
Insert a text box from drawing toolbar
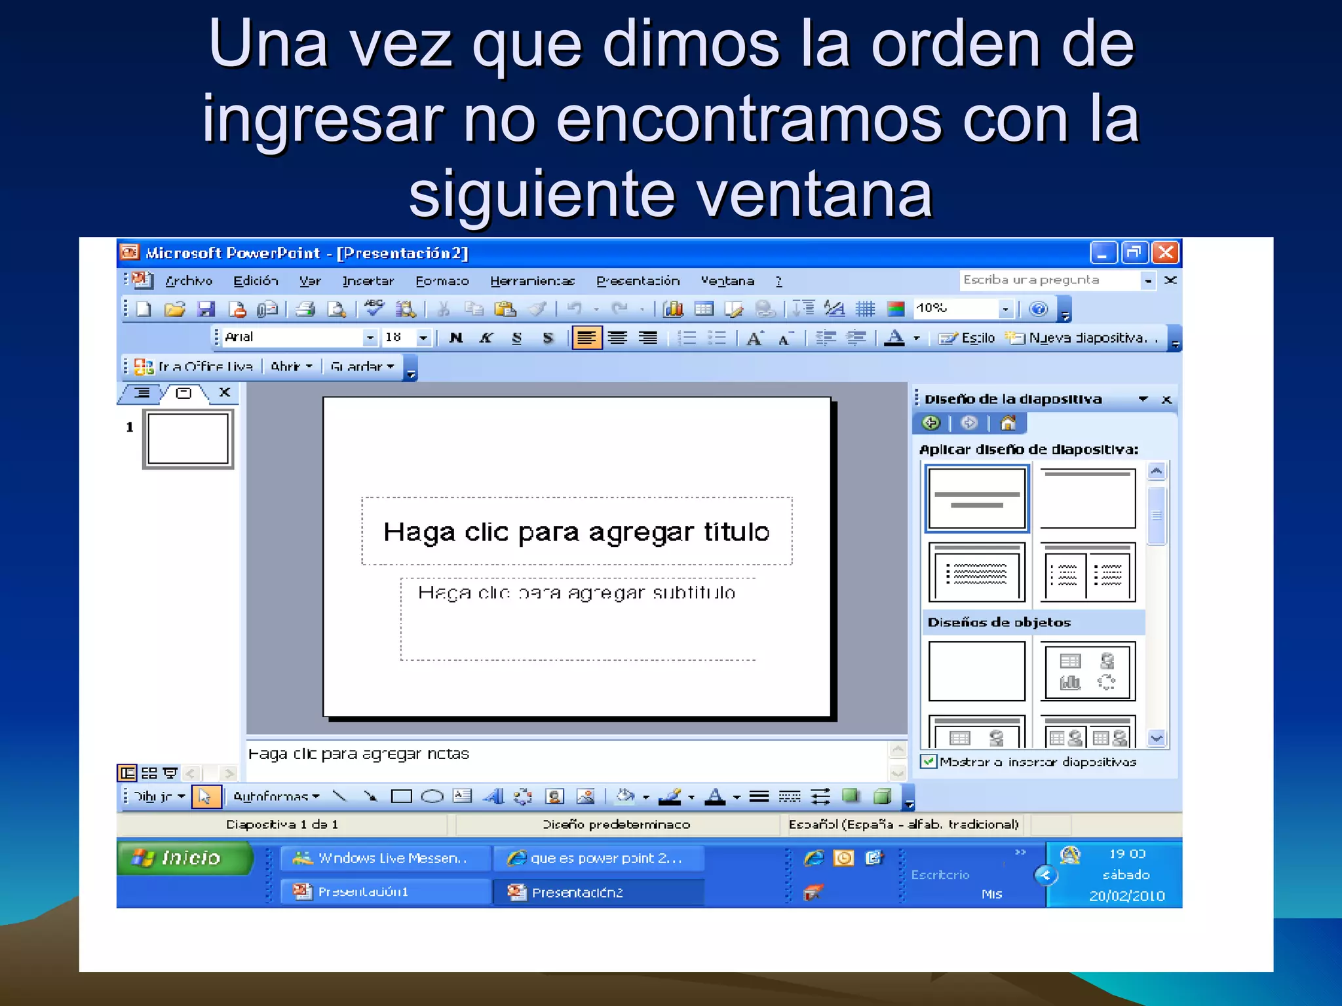click(x=463, y=796)
